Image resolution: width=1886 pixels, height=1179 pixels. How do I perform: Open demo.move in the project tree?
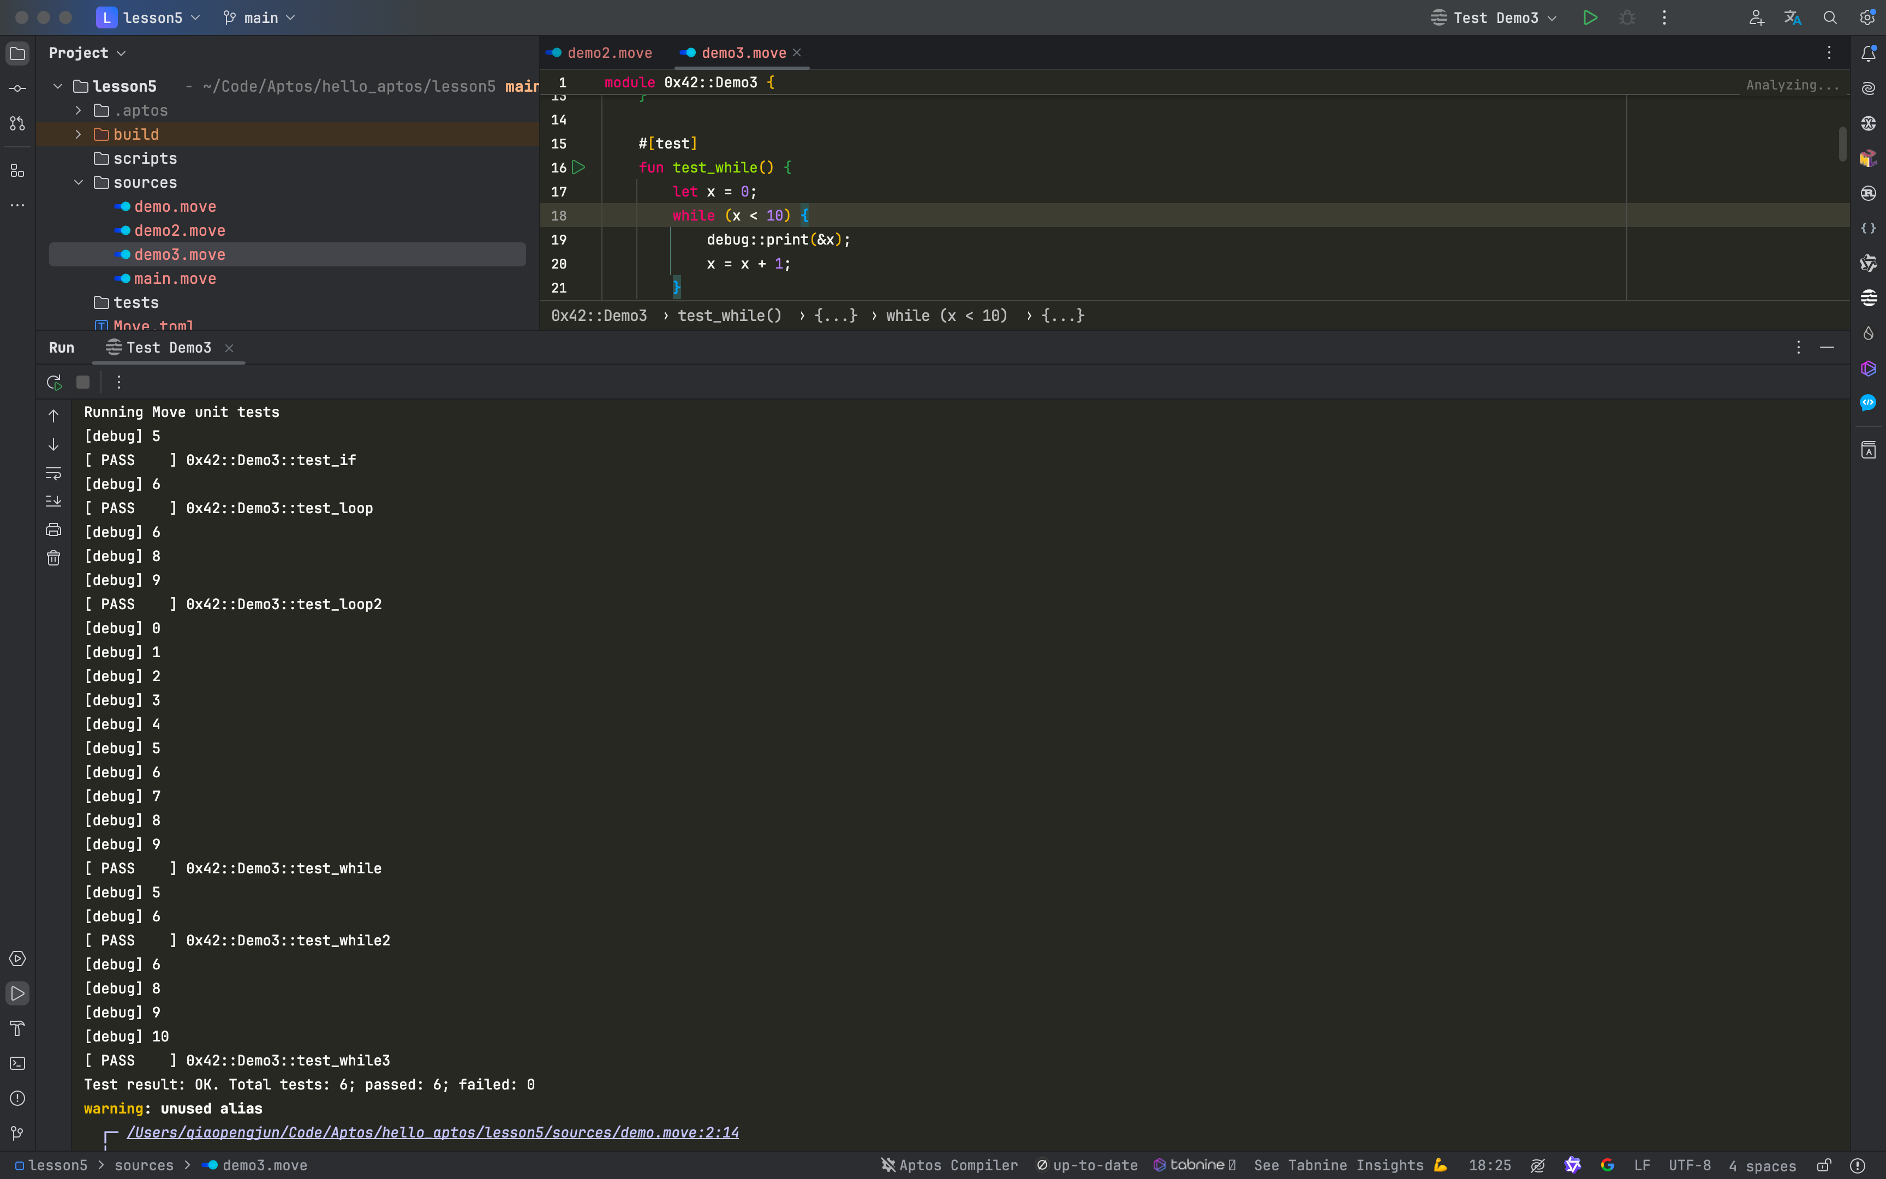pos(175,207)
